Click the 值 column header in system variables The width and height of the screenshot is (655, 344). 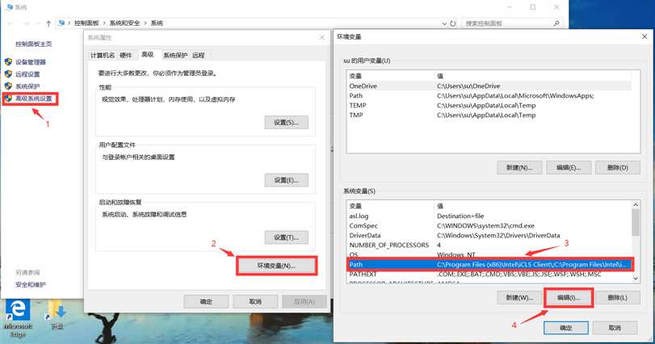click(x=440, y=206)
